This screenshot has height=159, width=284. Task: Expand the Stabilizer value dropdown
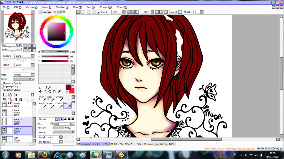tap(202, 12)
